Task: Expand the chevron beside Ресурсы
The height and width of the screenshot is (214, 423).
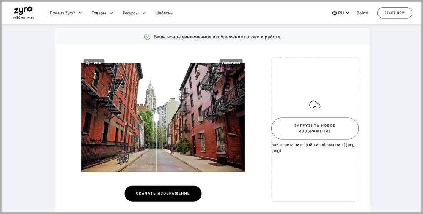Action: [x=144, y=13]
